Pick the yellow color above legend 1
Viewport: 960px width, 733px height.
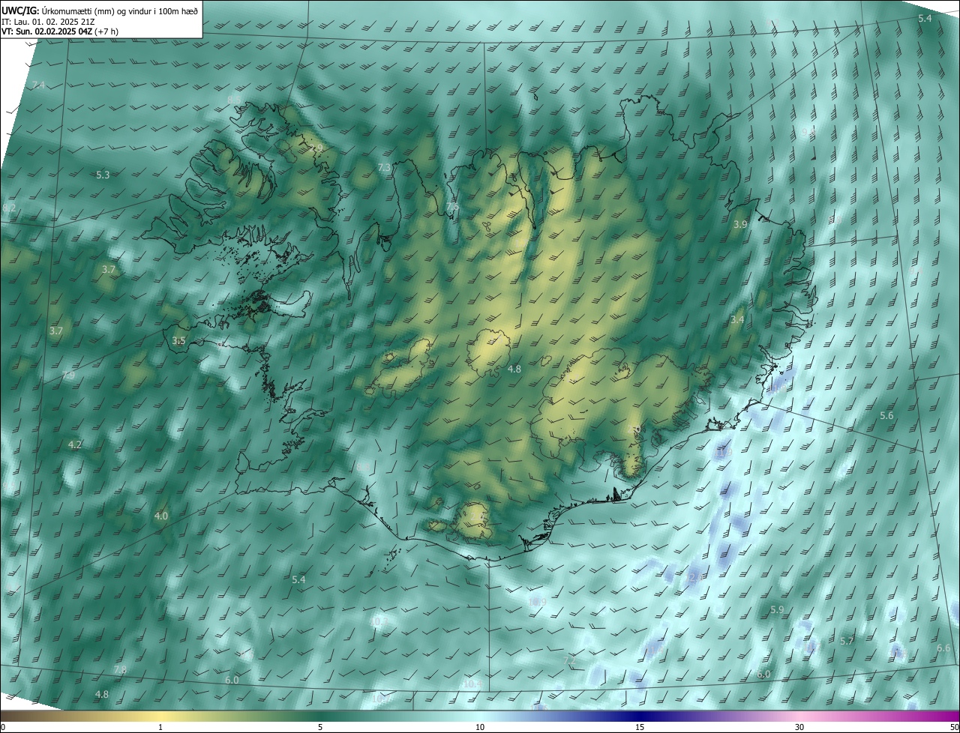[x=161, y=717]
